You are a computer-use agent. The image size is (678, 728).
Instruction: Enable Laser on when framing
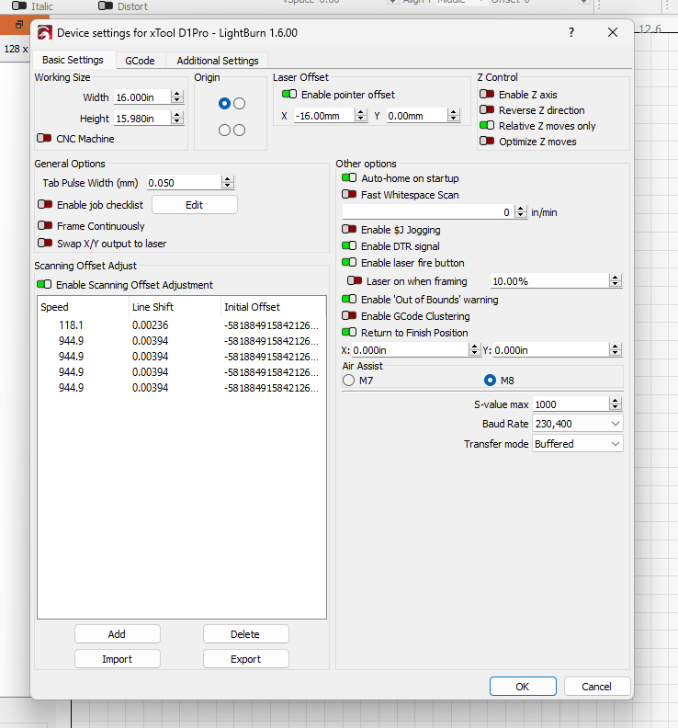[x=355, y=281]
